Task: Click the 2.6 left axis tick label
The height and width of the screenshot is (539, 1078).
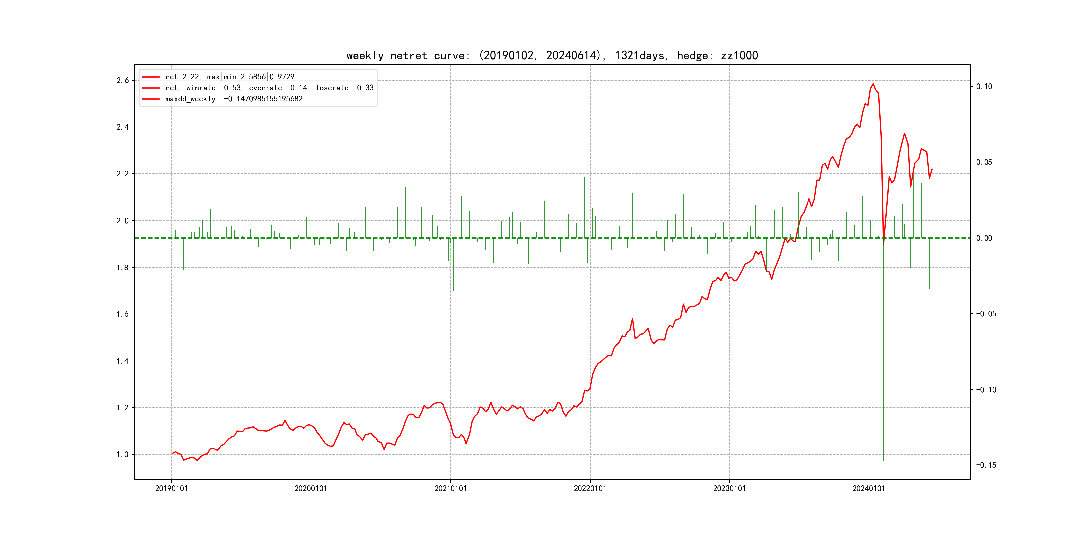Action: [123, 80]
